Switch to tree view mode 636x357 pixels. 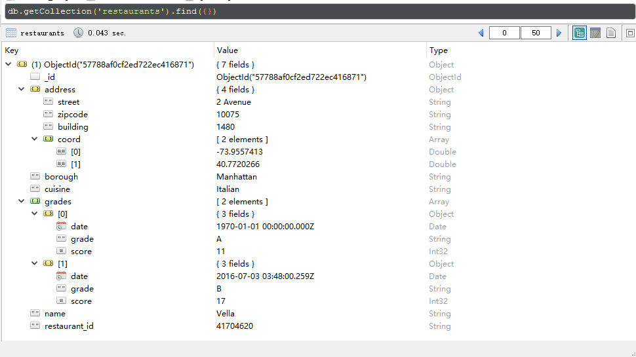pyautogui.click(x=579, y=33)
